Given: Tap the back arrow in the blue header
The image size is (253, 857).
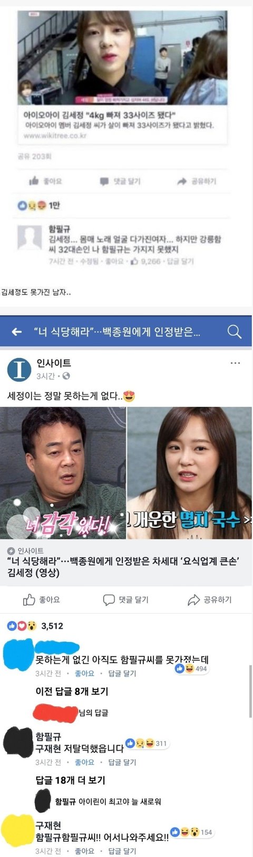Looking at the screenshot, I should [16, 331].
